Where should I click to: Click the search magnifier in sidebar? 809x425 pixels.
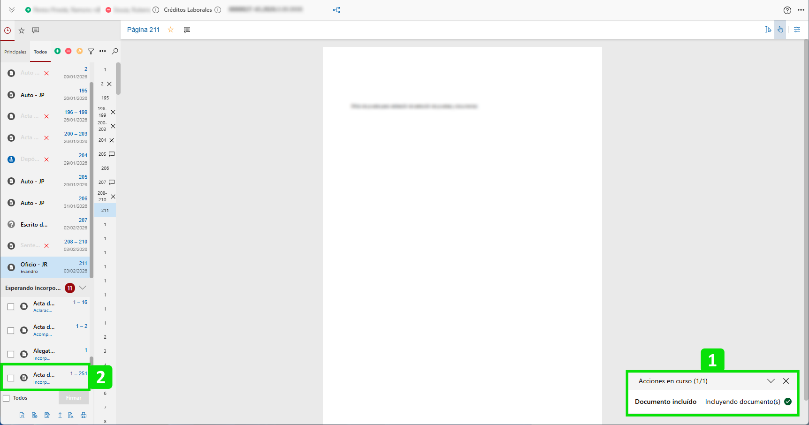click(x=115, y=52)
